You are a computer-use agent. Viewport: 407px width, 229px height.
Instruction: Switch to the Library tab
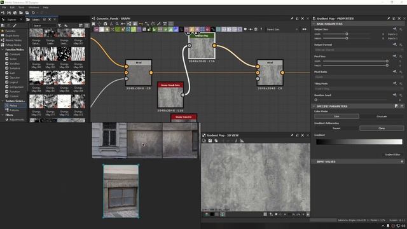(36, 20)
